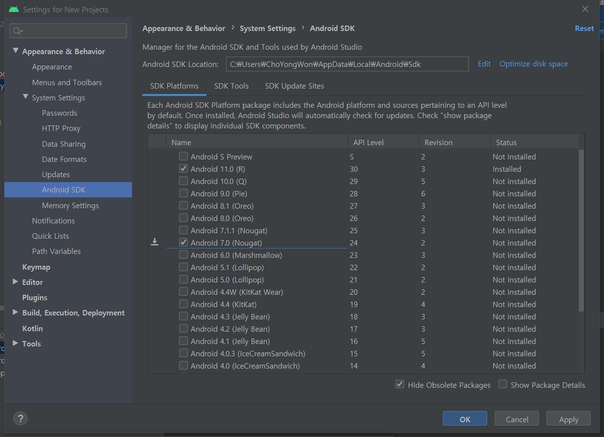This screenshot has width=604, height=437.
Task: Uncheck the Android 11.0 (R) checkbox
Action: click(x=183, y=168)
